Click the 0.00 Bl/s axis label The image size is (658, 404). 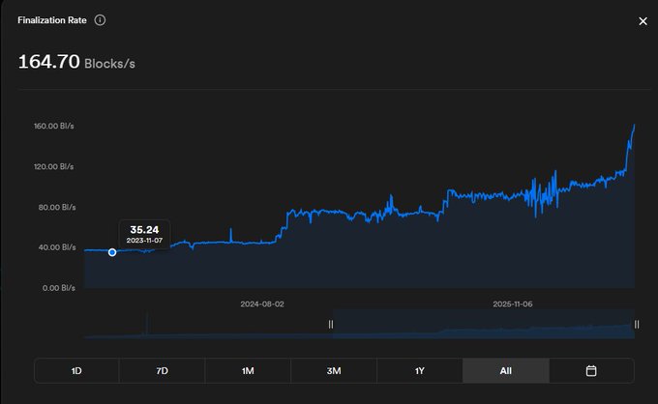tap(59, 288)
